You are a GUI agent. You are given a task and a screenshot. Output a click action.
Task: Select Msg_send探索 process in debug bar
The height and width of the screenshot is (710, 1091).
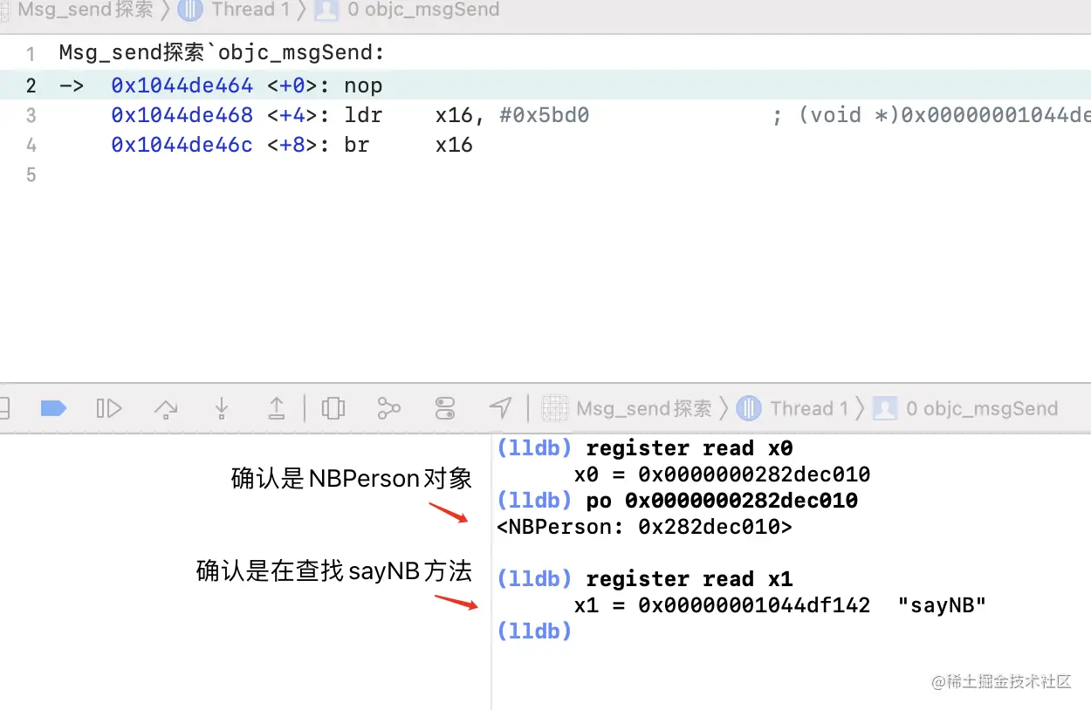click(644, 408)
